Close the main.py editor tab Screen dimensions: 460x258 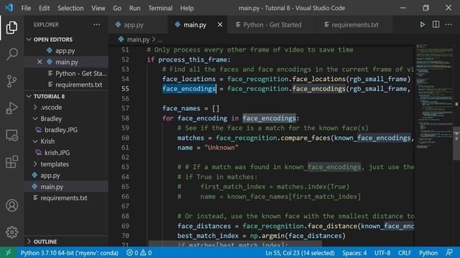click(x=220, y=24)
